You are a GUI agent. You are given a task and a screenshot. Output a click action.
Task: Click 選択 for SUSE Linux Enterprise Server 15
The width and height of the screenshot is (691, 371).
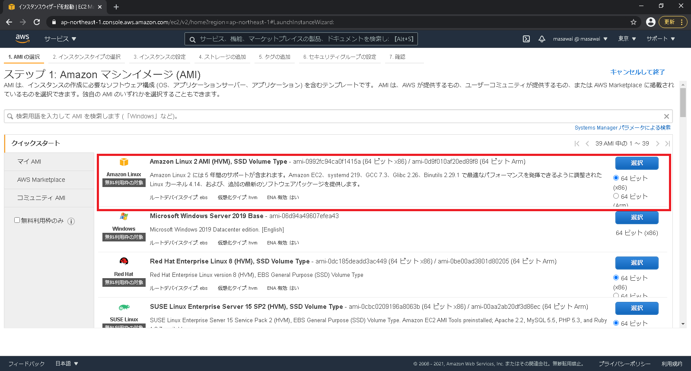[x=637, y=308]
